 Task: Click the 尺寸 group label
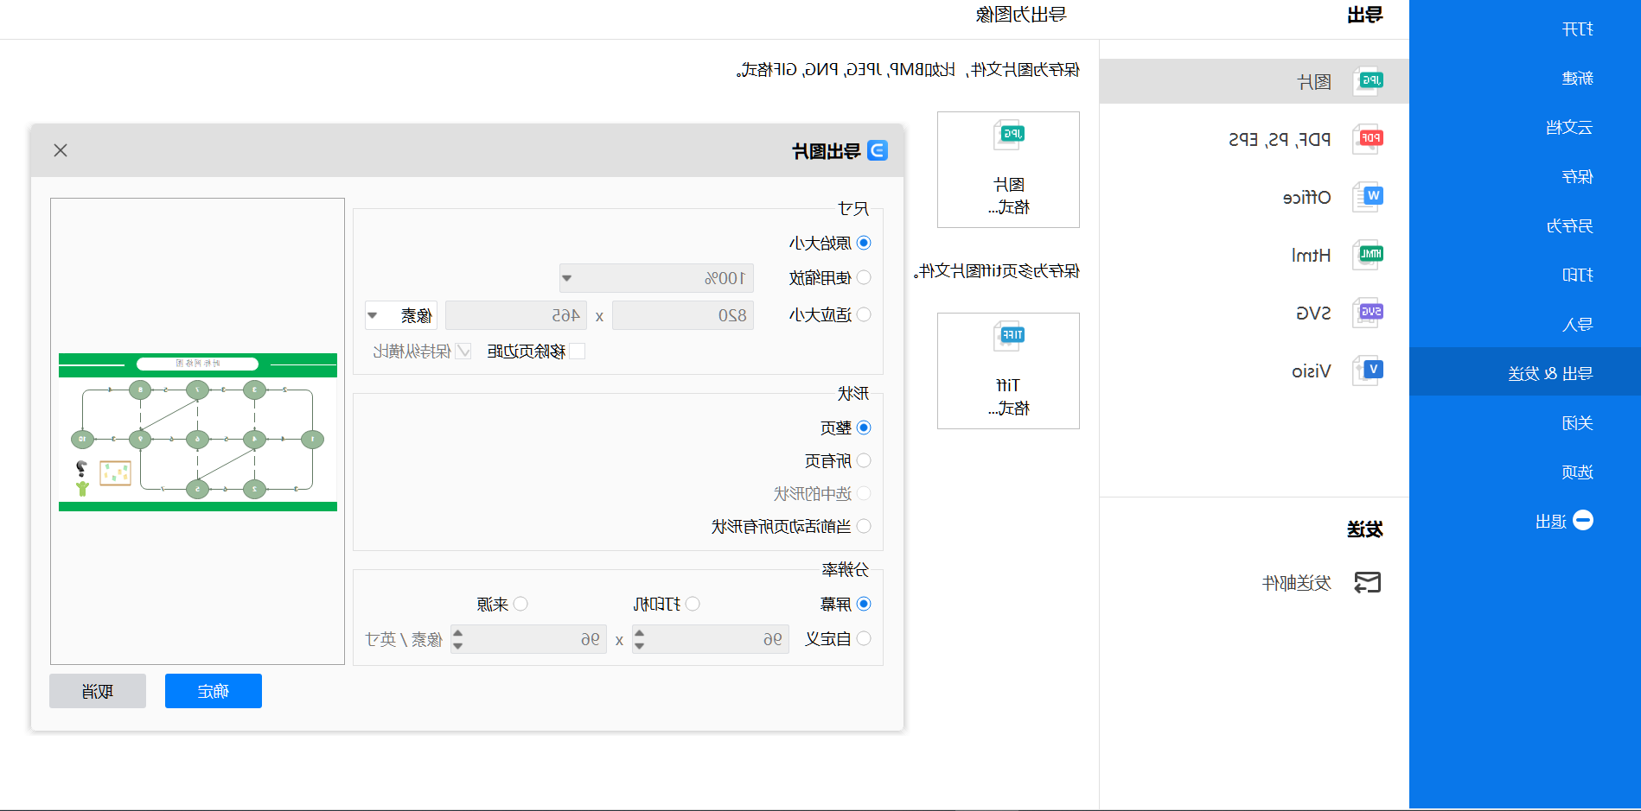coord(853,208)
